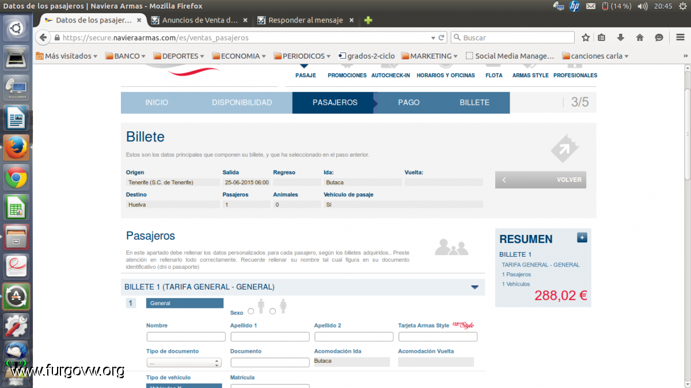
Task: Bookmark this page with the star icon
Action: [x=586, y=37]
